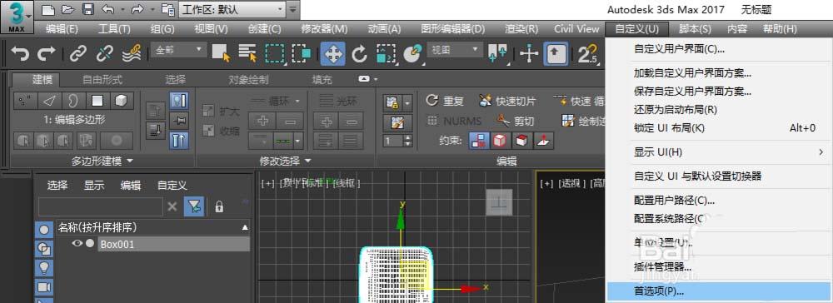Select the Unlink Selection tool

coord(104,53)
